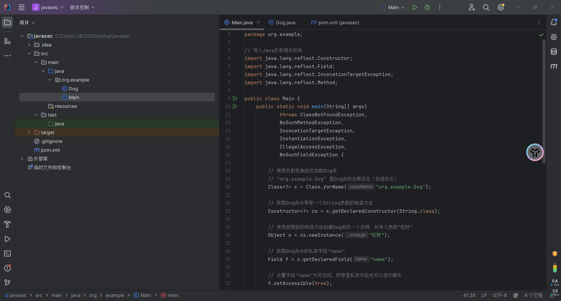Open the Build hammer tool window
The height and width of the screenshot is (301, 561).
click(7, 224)
